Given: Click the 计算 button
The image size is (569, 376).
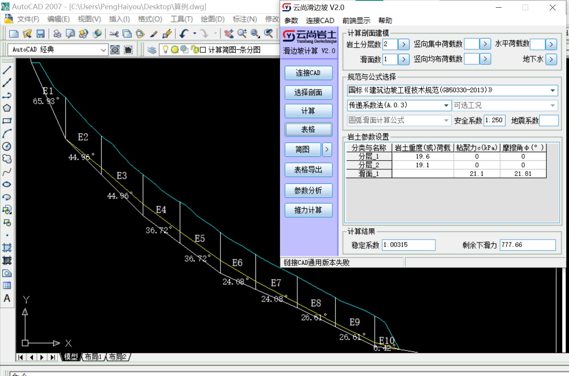Looking at the screenshot, I should pos(308,111).
